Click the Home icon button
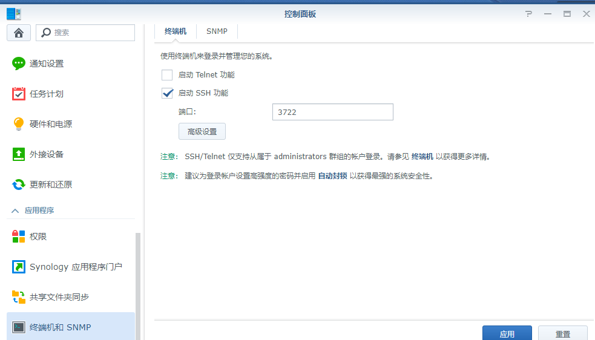 [x=18, y=33]
